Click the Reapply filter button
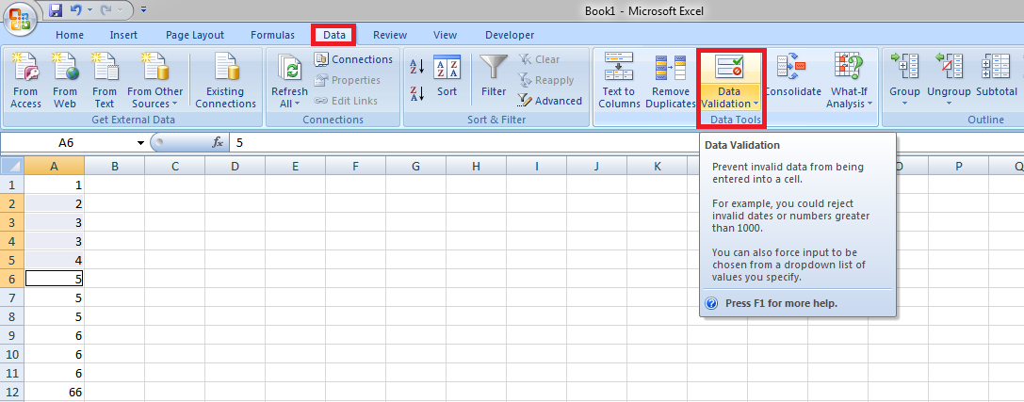 (x=546, y=80)
